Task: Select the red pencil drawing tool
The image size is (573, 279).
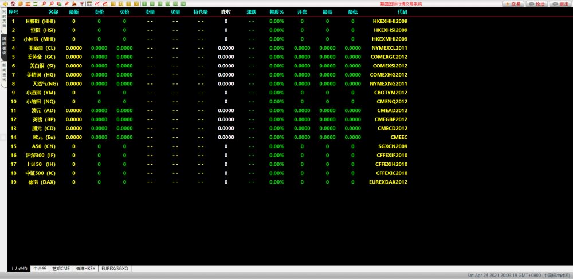Action: pos(66,4)
